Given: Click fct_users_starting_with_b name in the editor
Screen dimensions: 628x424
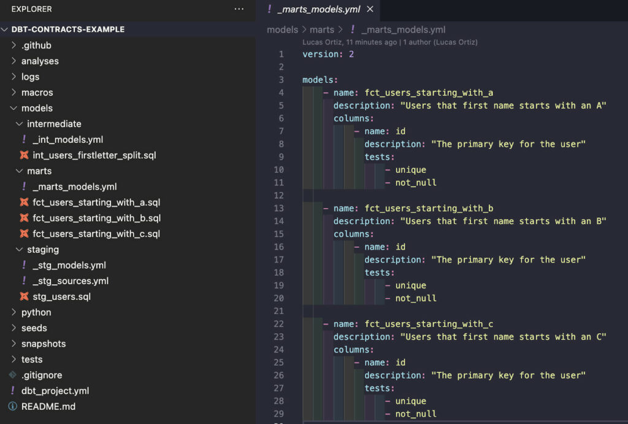Looking at the screenshot, I should click(x=429, y=209).
